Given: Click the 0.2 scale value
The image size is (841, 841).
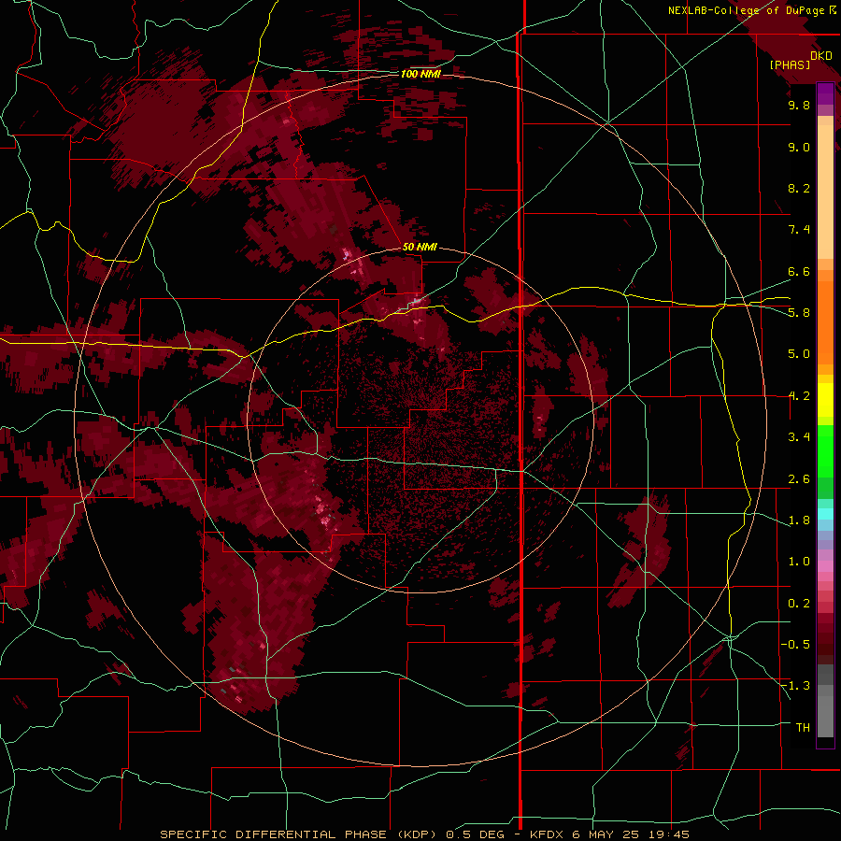Looking at the screenshot, I should [799, 604].
